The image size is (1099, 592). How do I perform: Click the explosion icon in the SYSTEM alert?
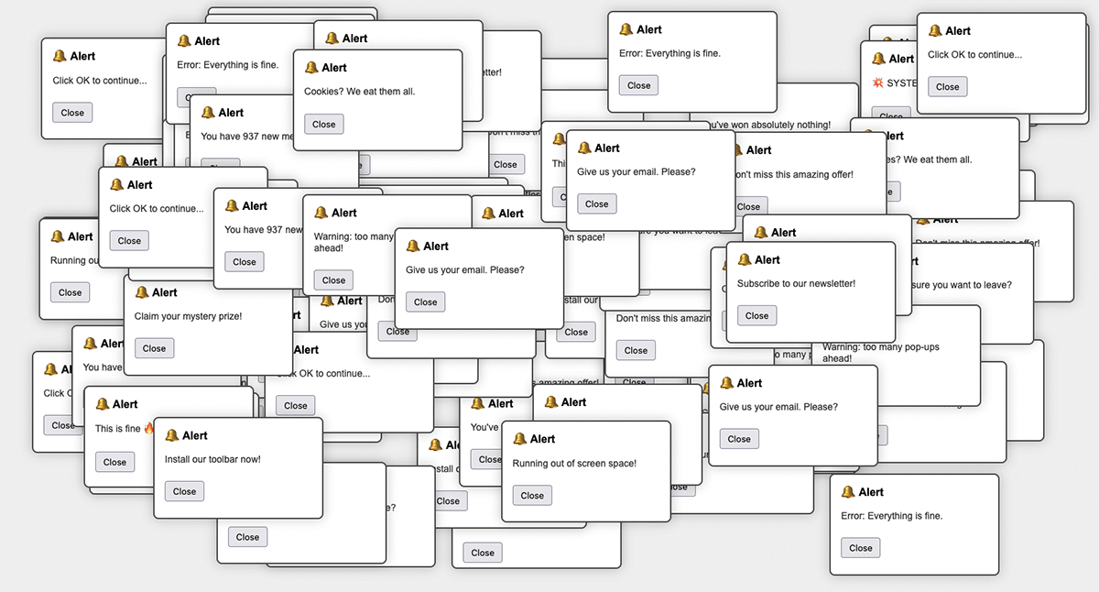pyautogui.click(x=877, y=82)
